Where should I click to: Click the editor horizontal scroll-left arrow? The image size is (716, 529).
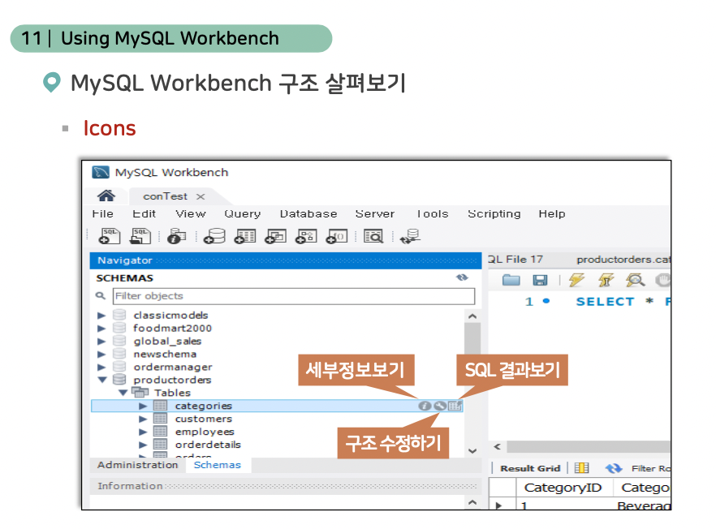[x=498, y=446]
